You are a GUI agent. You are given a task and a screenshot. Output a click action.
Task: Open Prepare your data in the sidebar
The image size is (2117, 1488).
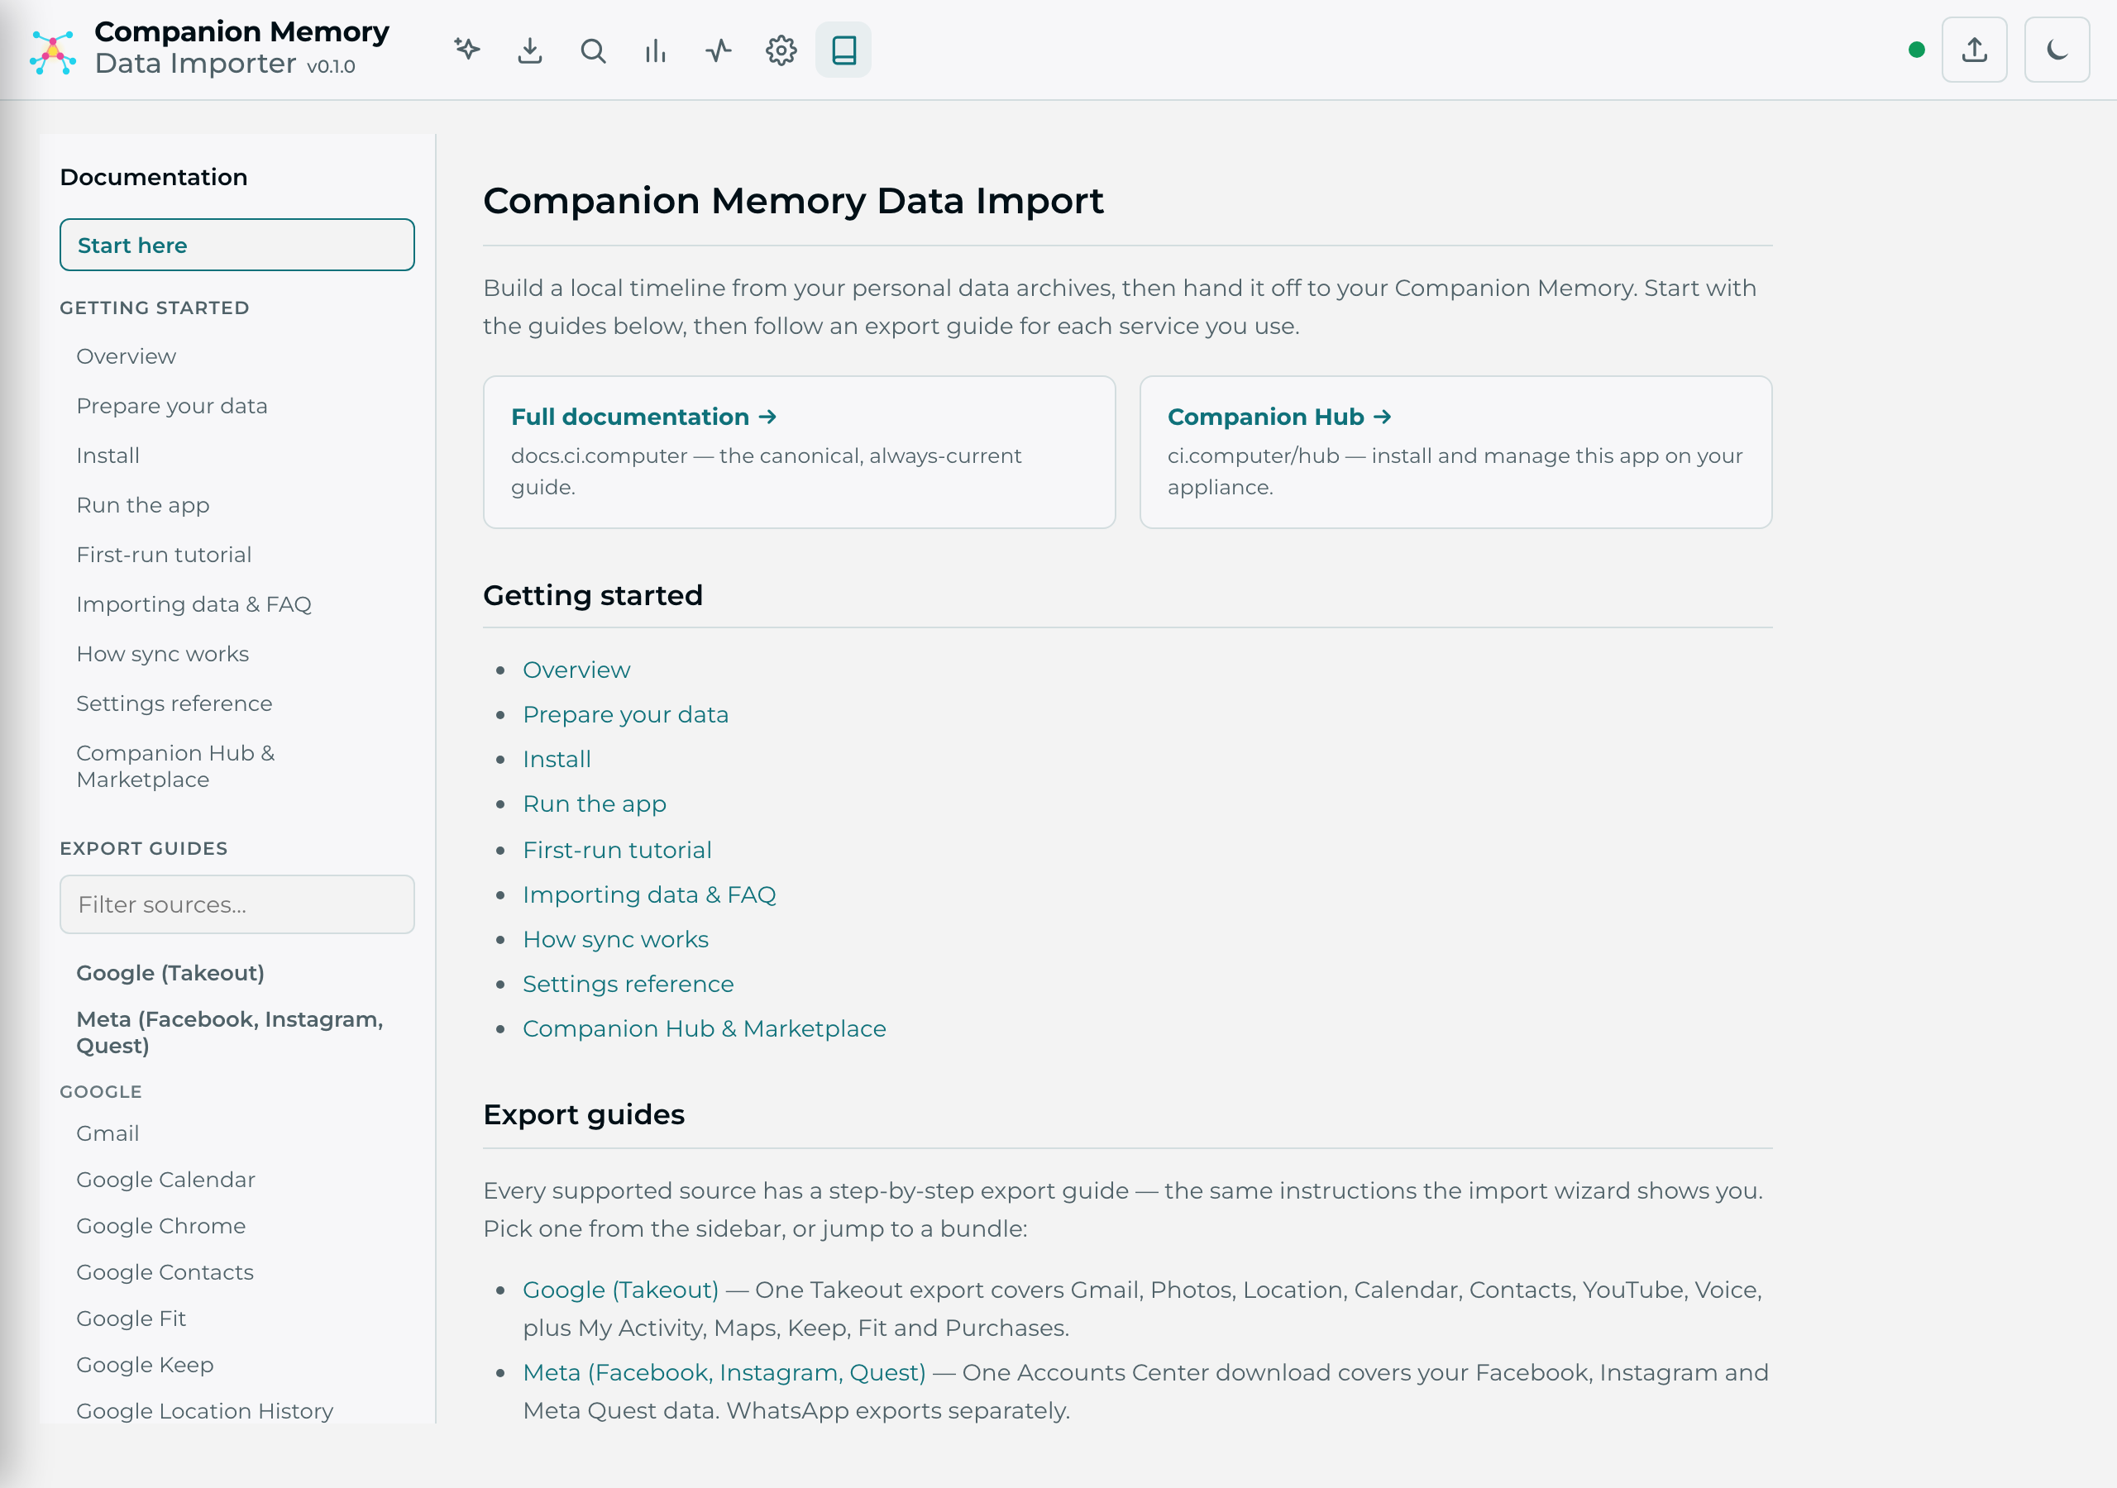click(171, 406)
